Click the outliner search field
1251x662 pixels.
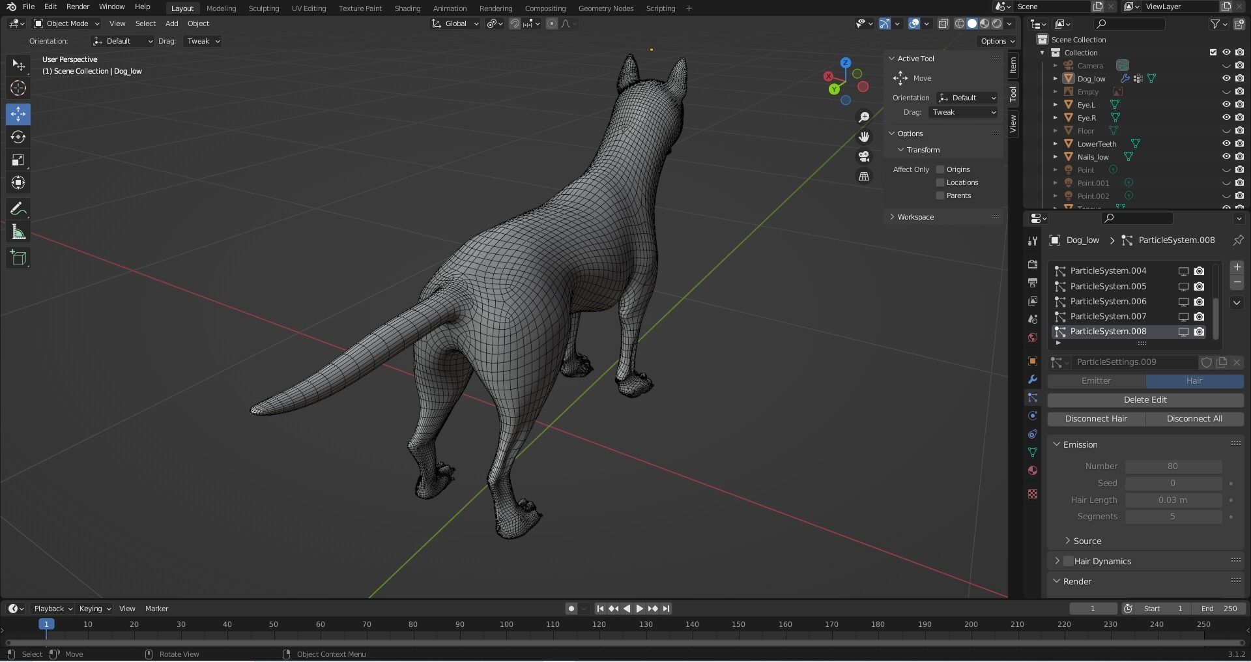click(x=1129, y=23)
